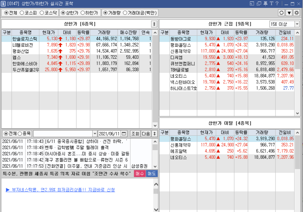Select the 한솔로지스틱 row
This screenshot has width=303, height=212.
coord(77,39)
